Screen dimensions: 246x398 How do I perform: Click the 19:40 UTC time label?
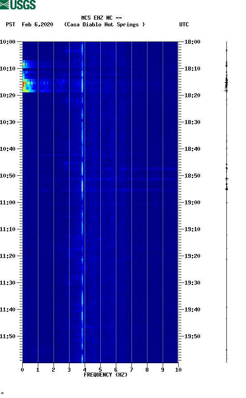[192, 309]
